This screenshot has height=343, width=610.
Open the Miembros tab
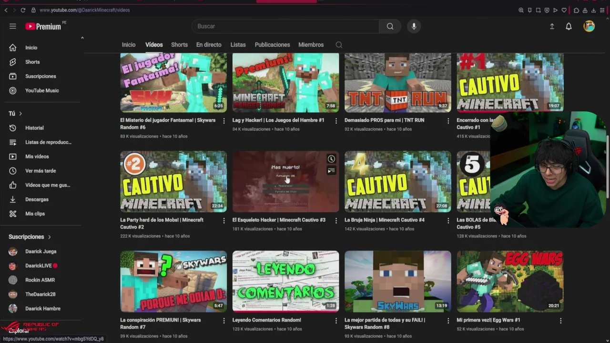click(x=311, y=45)
